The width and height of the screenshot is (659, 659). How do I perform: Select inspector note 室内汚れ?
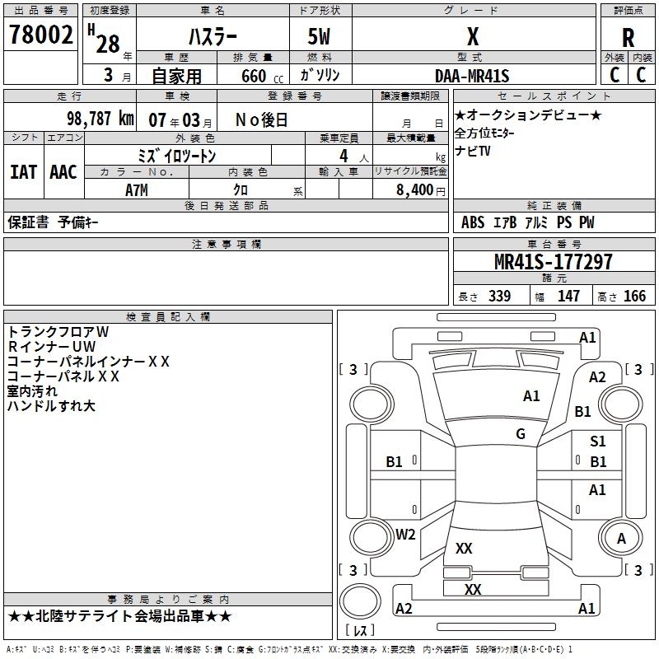click(32, 390)
